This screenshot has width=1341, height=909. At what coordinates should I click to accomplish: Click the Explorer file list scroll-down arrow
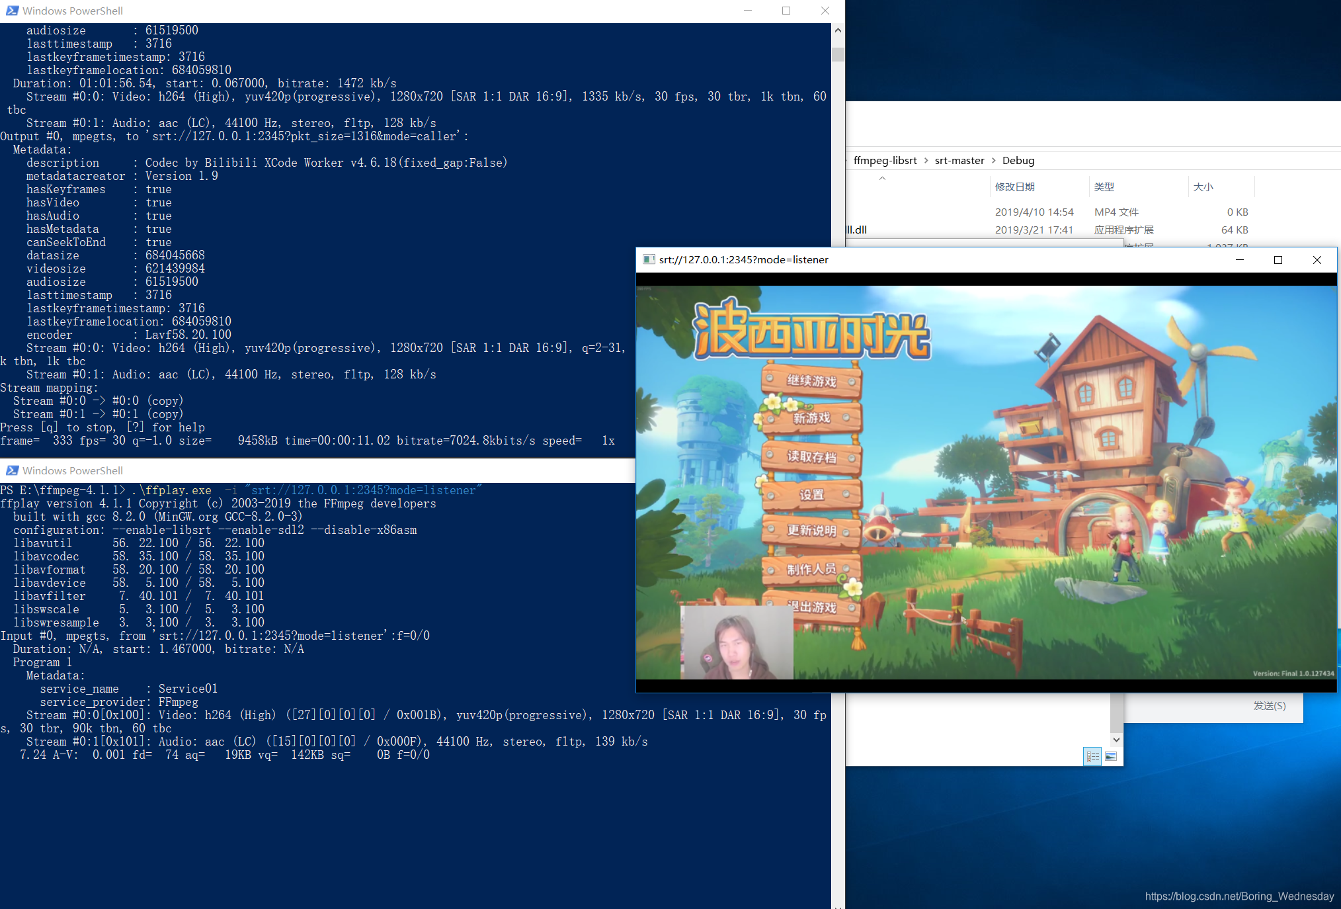point(1116,740)
